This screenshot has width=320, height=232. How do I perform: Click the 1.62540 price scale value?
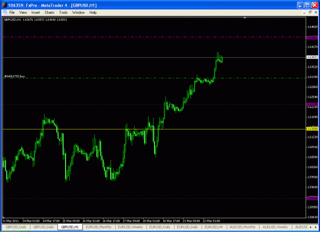coord(312,97)
